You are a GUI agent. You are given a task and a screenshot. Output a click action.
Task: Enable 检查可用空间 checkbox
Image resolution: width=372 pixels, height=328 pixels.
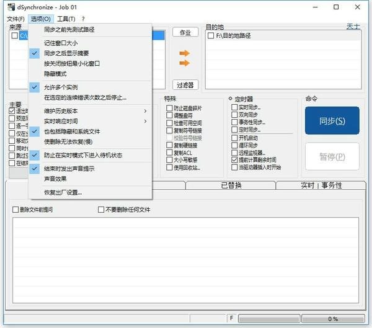169,123
